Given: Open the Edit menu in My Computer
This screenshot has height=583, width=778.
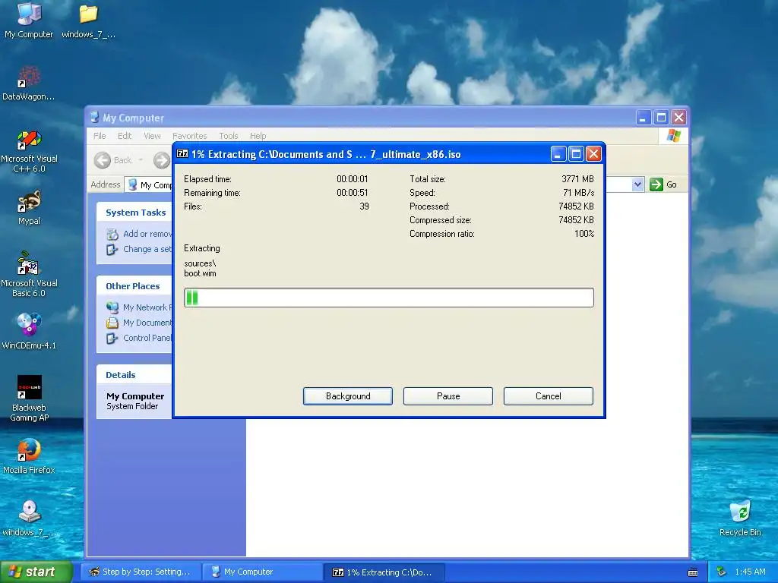Looking at the screenshot, I should click(x=125, y=136).
